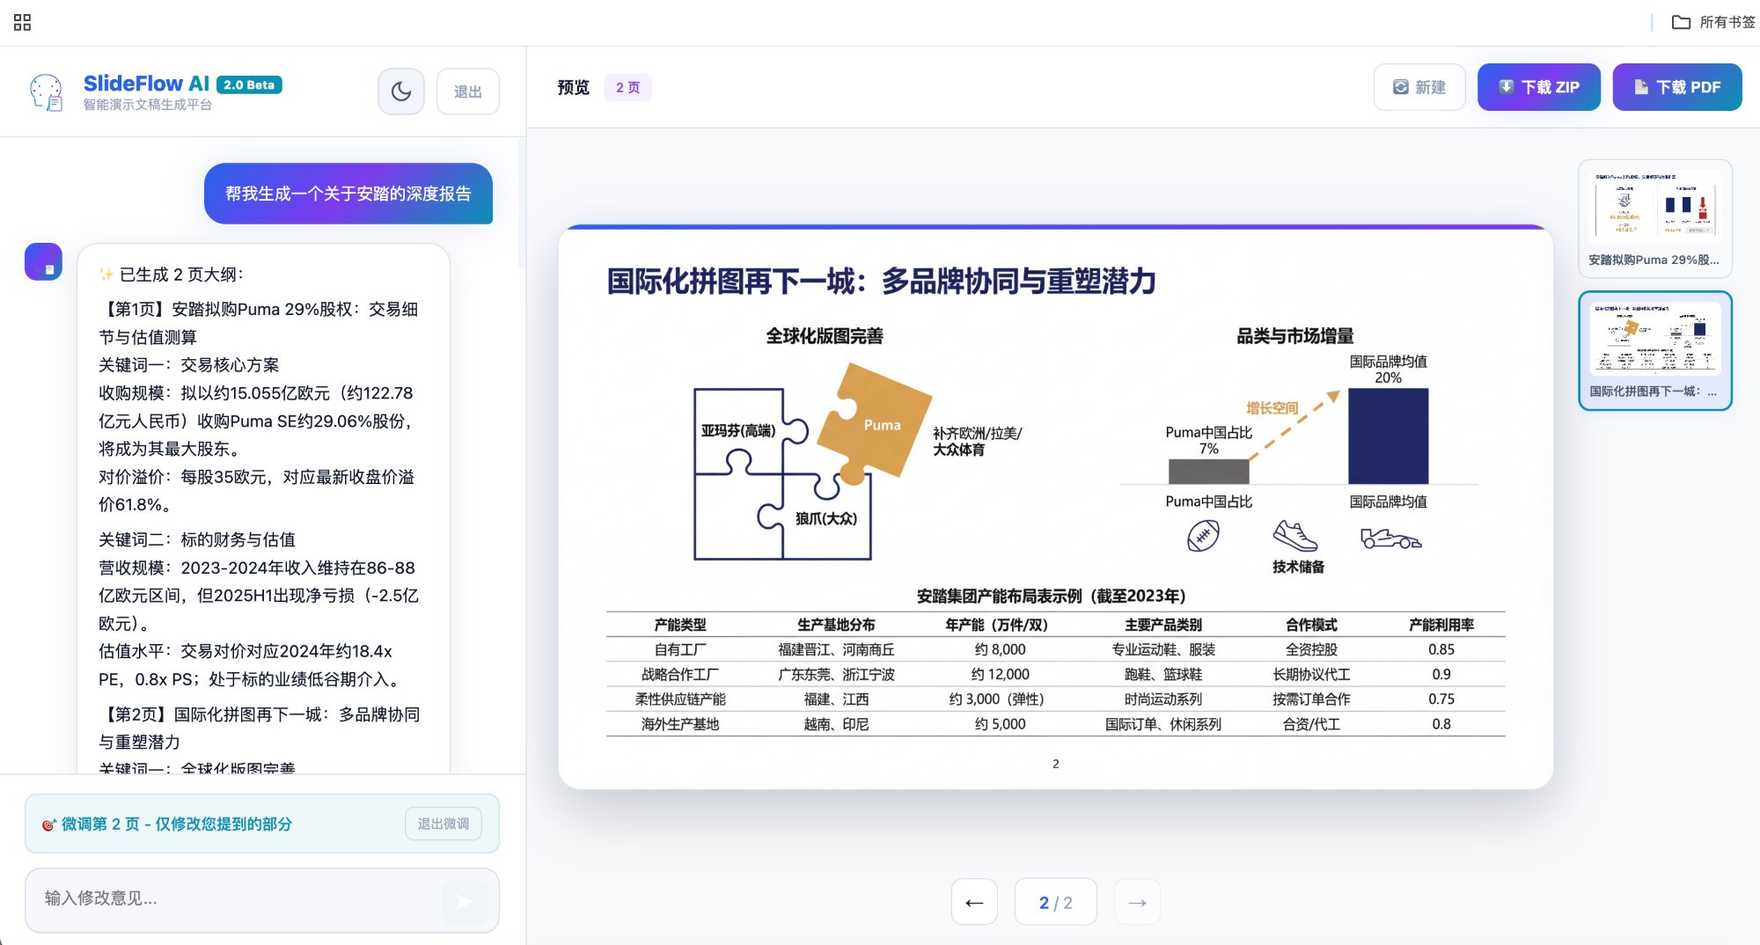Click the download arrow icon on 下载 ZIP

1505,86
